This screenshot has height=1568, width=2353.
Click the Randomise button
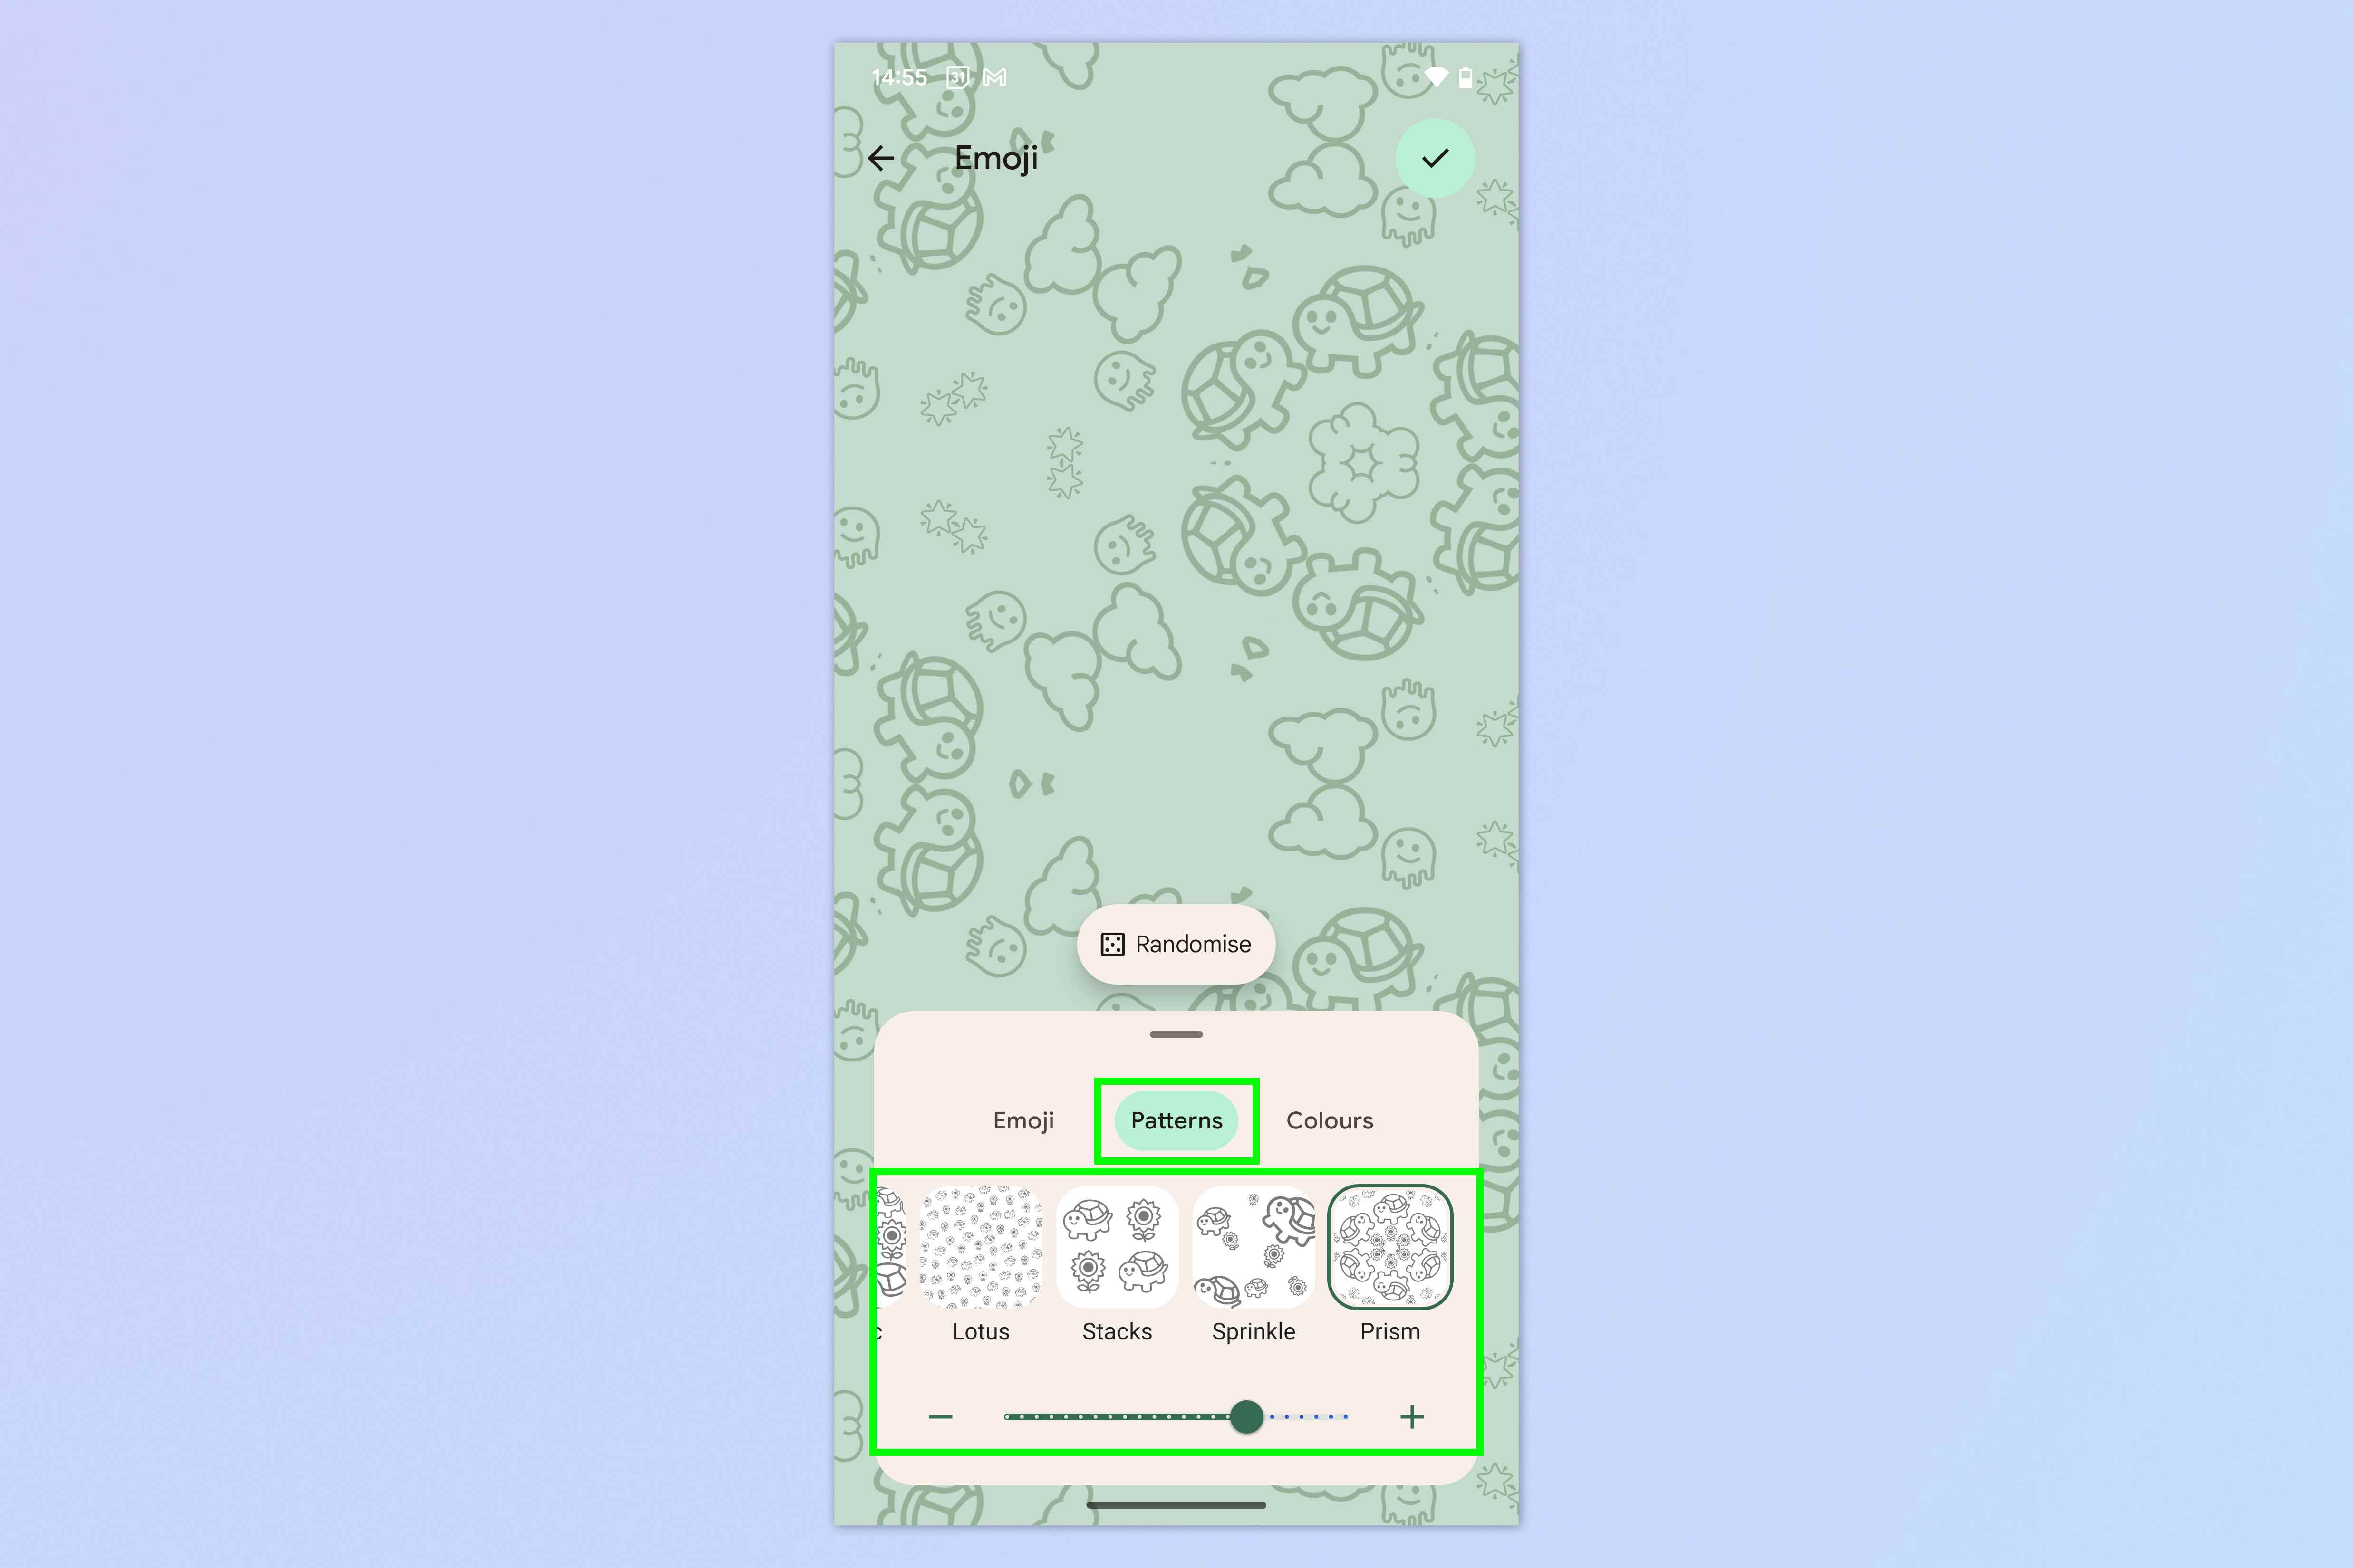[1176, 943]
